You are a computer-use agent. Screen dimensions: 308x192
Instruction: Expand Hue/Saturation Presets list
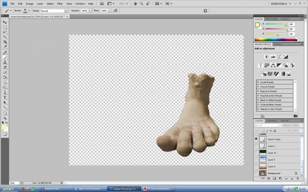258,96
